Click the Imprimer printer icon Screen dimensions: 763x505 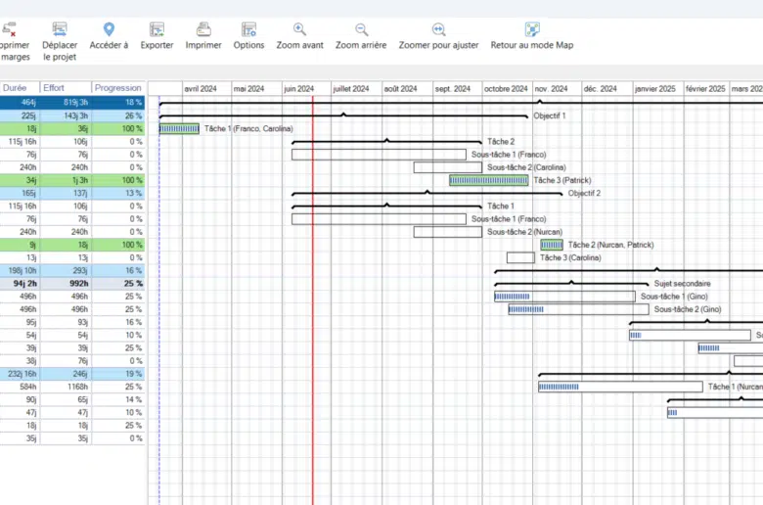pyautogui.click(x=203, y=30)
